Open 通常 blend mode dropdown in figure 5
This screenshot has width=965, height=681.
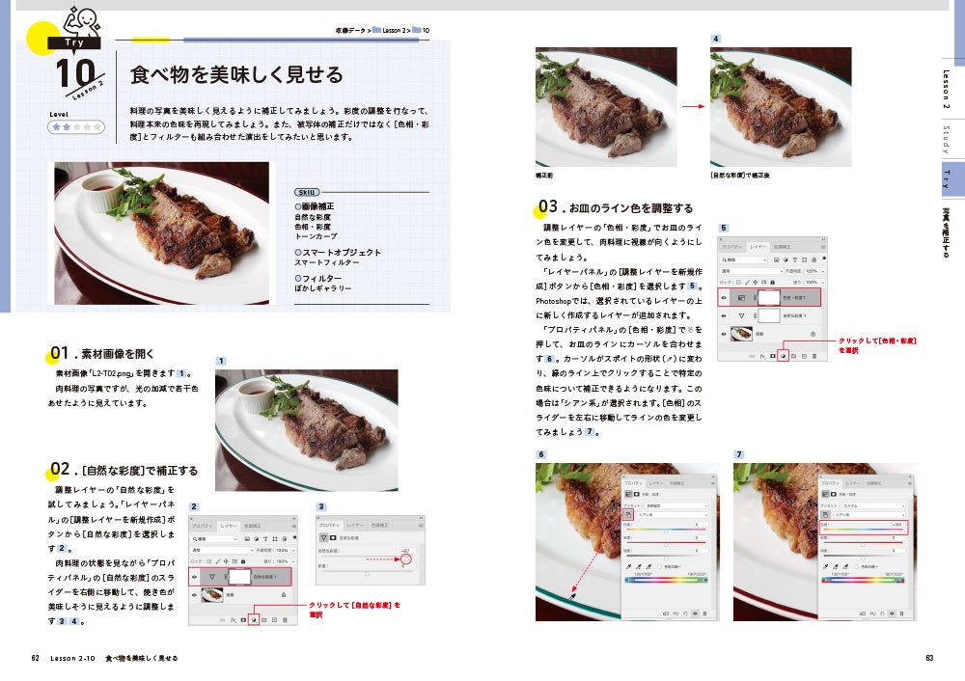click(x=751, y=271)
